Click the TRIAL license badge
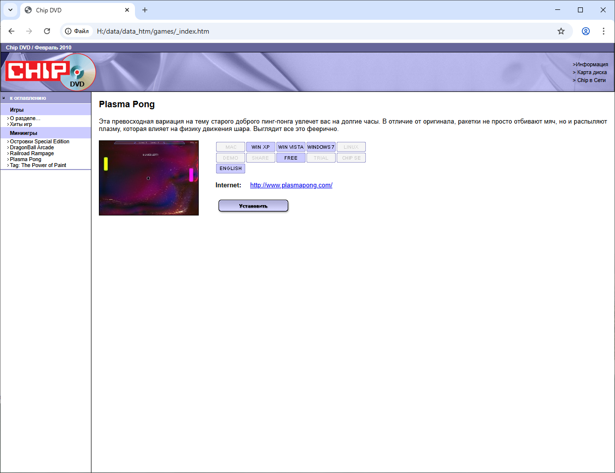The width and height of the screenshot is (615, 473). [321, 158]
